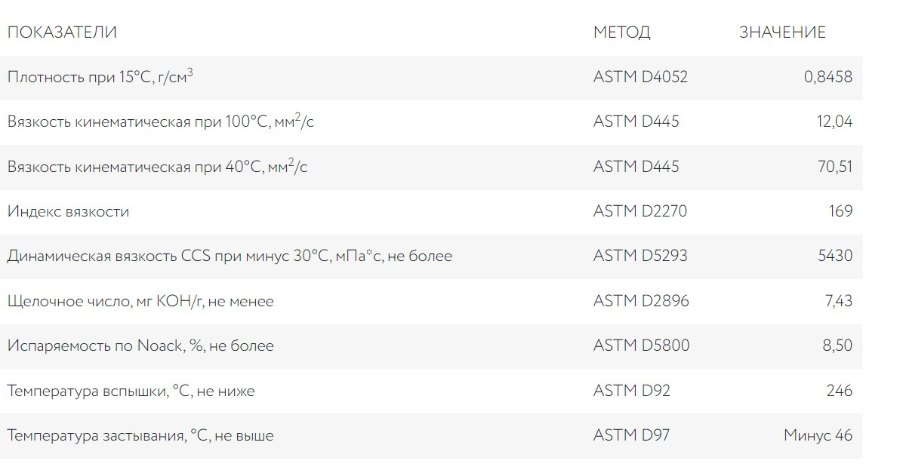Select the density value 0,8458
Viewport: 903px width, 476px height.
click(828, 77)
